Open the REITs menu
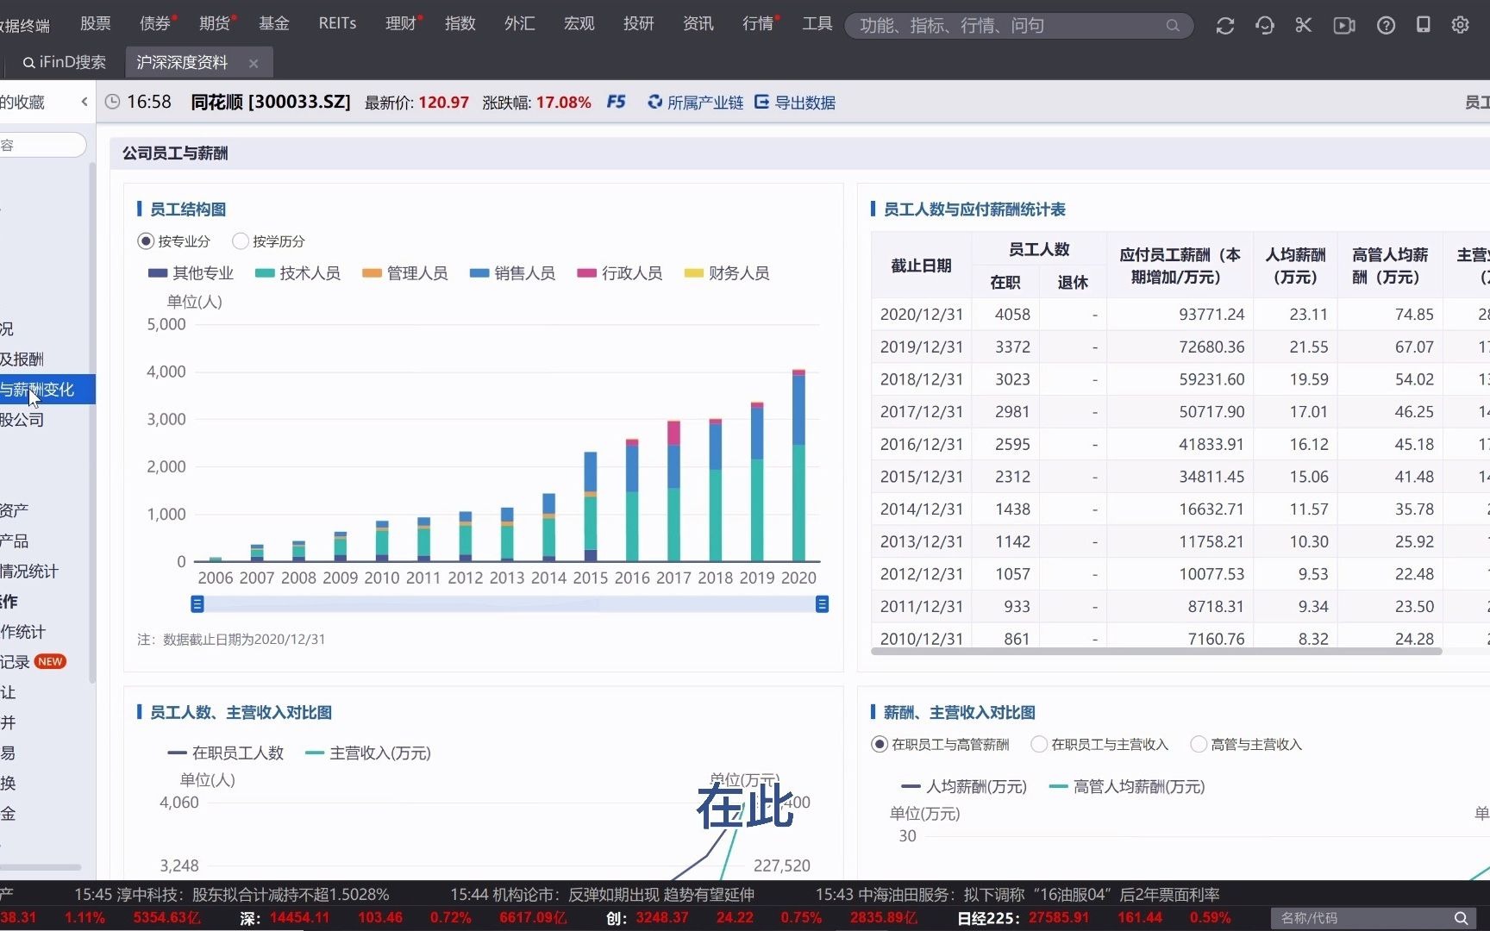This screenshot has height=931, width=1490. [x=337, y=24]
